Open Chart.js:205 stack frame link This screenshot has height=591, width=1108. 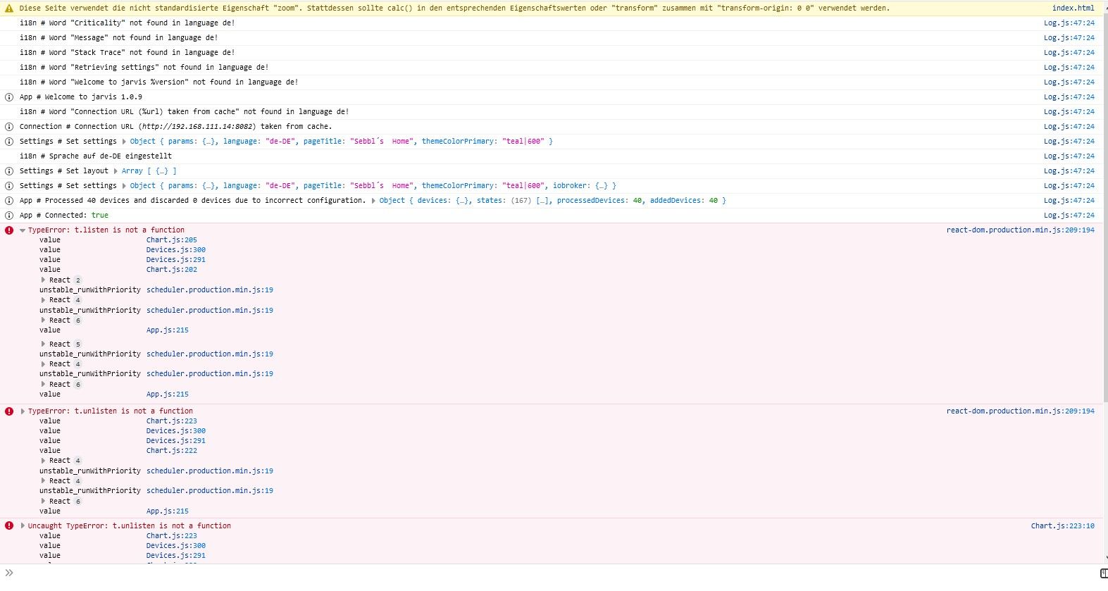click(172, 240)
